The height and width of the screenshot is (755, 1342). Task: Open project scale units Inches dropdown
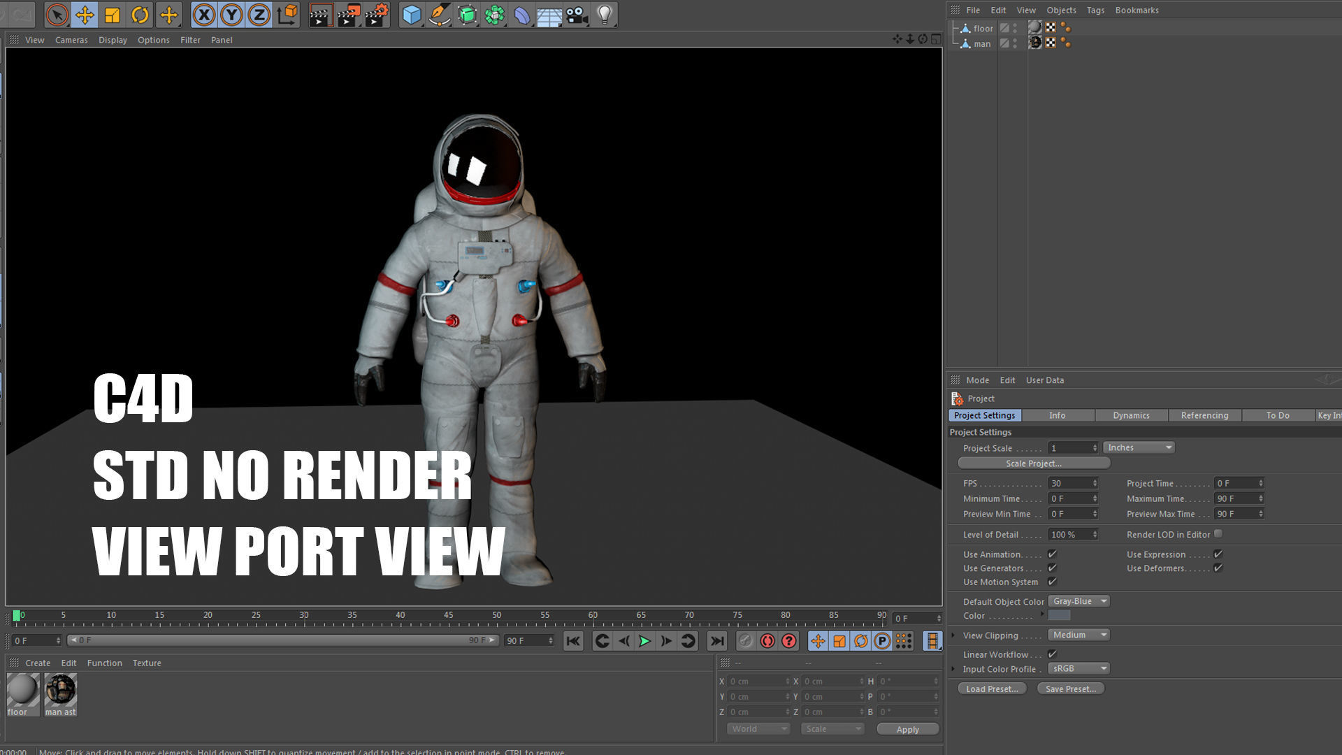tap(1139, 447)
